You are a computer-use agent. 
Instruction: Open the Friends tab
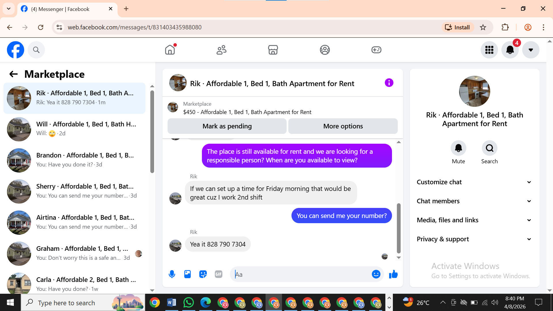click(x=221, y=50)
